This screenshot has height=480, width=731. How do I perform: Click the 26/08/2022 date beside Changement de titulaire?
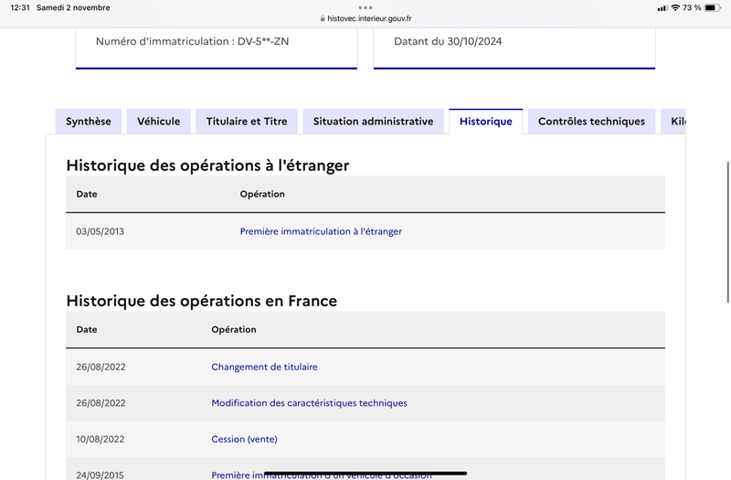click(x=101, y=367)
